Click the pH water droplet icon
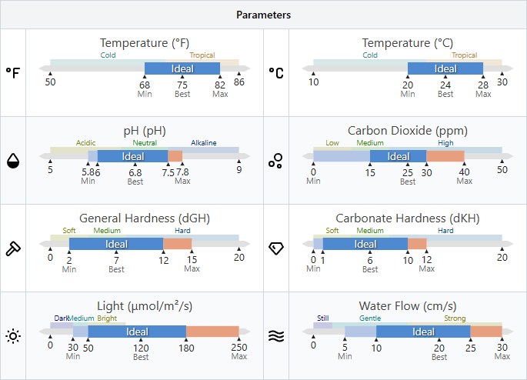Image resolution: width=527 pixels, height=380 pixels. pyautogui.click(x=13, y=160)
